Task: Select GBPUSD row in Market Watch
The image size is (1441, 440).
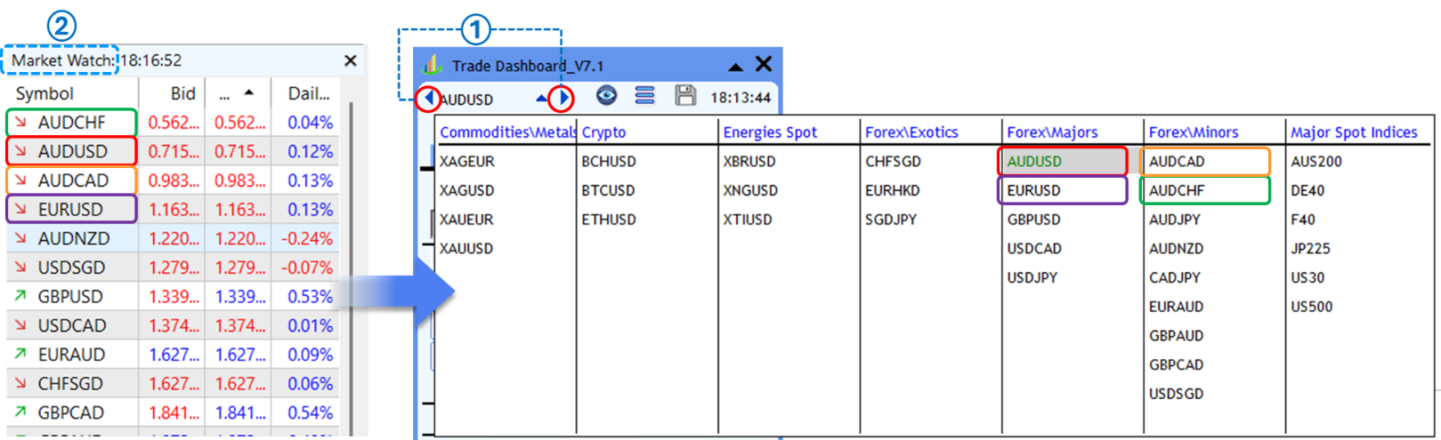Action: coord(173,297)
